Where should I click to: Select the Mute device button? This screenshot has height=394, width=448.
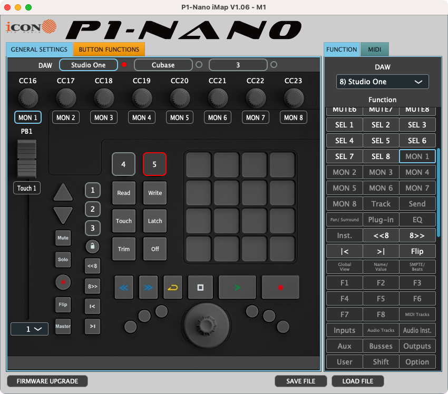[63, 238]
